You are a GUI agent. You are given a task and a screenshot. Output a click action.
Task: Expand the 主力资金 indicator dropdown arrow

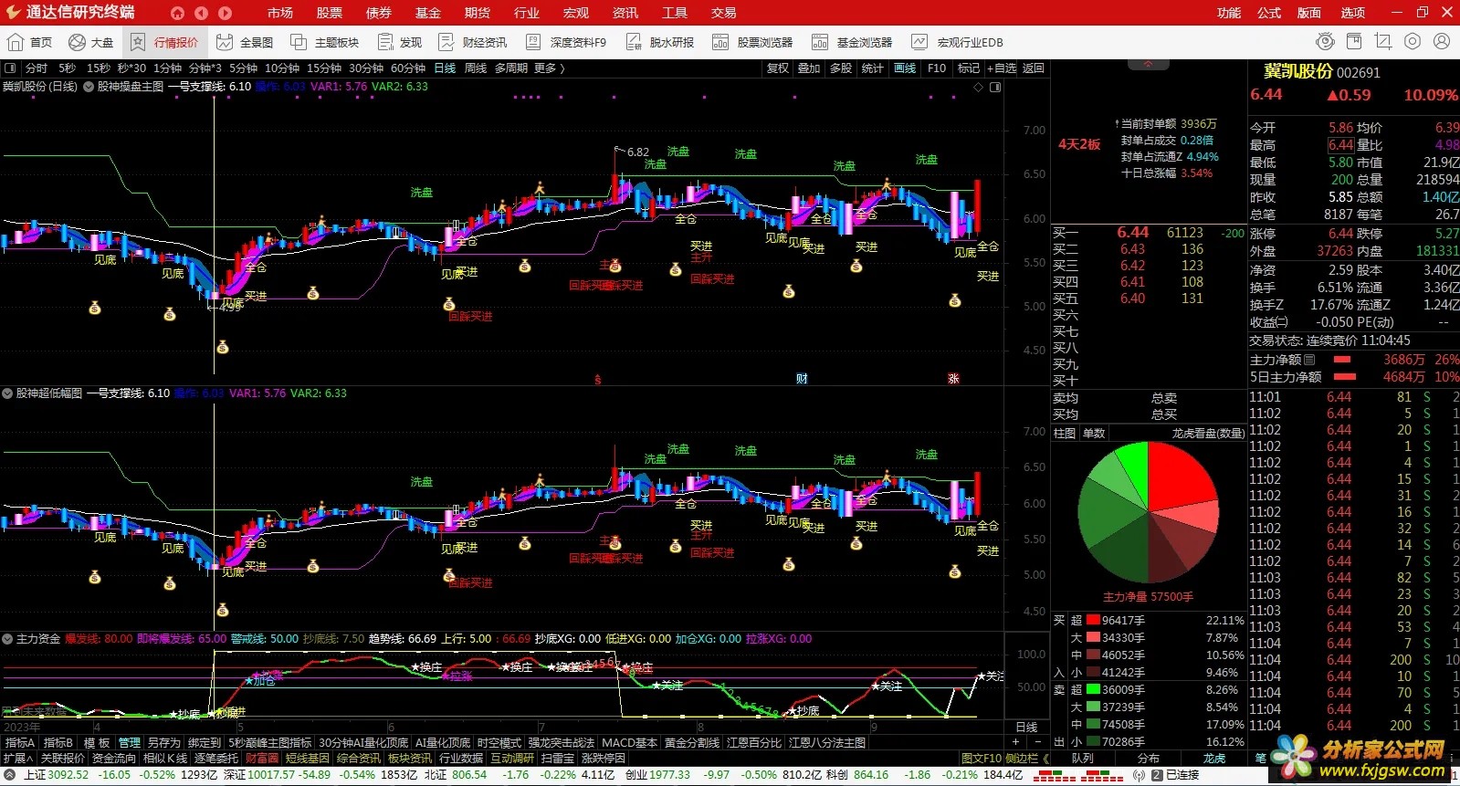pos(7,639)
